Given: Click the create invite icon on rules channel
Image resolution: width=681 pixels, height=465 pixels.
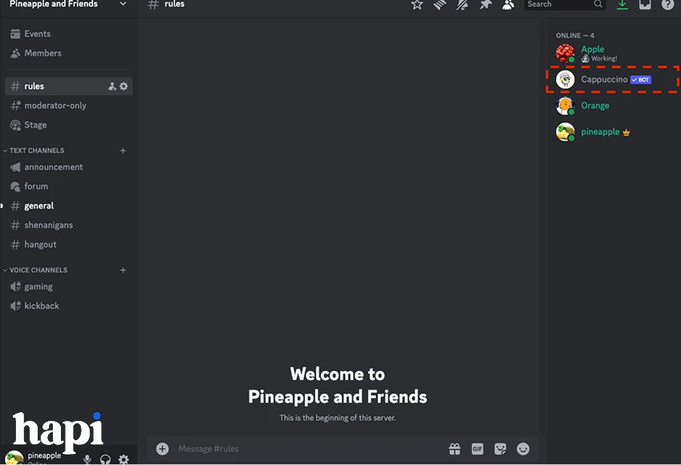Looking at the screenshot, I should tap(112, 86).
